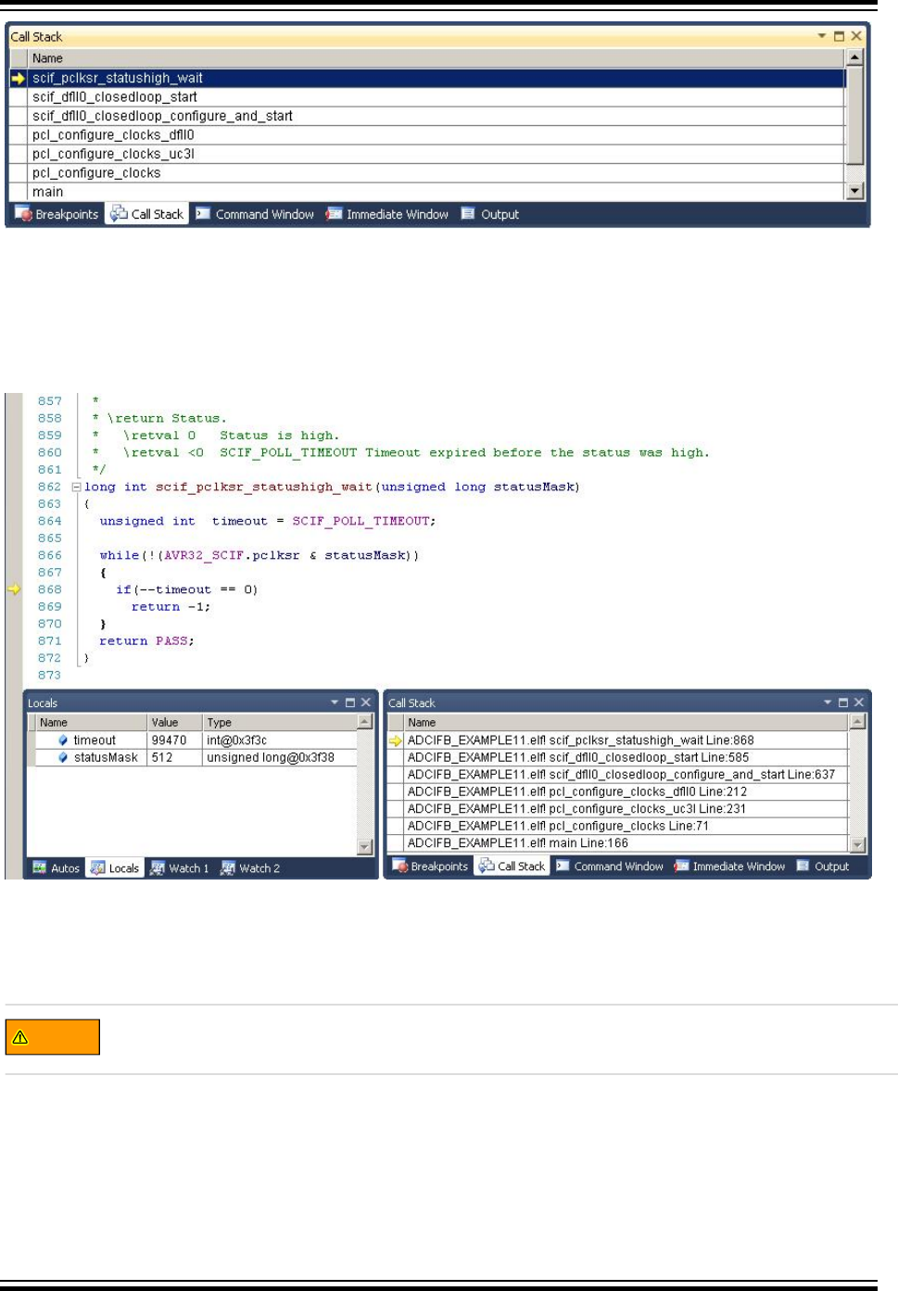Click current statement arrow at line 868
Image resolution: width=898 pixels, height=1291 pixels.
(x=14, y=589)
